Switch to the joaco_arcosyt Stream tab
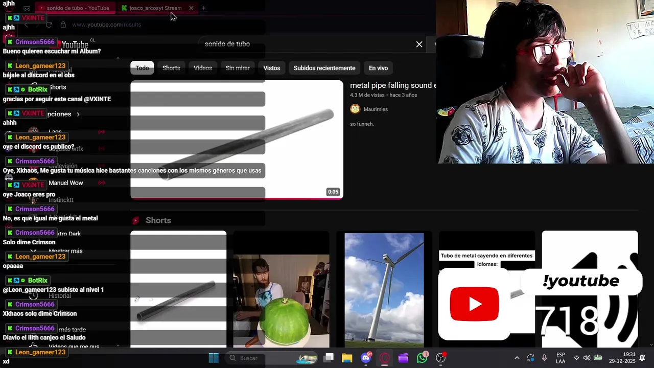Image resolution: width=654 pixels, height=368 pixels. click(x=156, y=8)
